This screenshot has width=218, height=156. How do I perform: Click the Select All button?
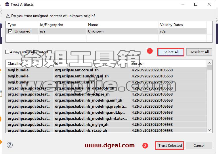click(171, 52)
